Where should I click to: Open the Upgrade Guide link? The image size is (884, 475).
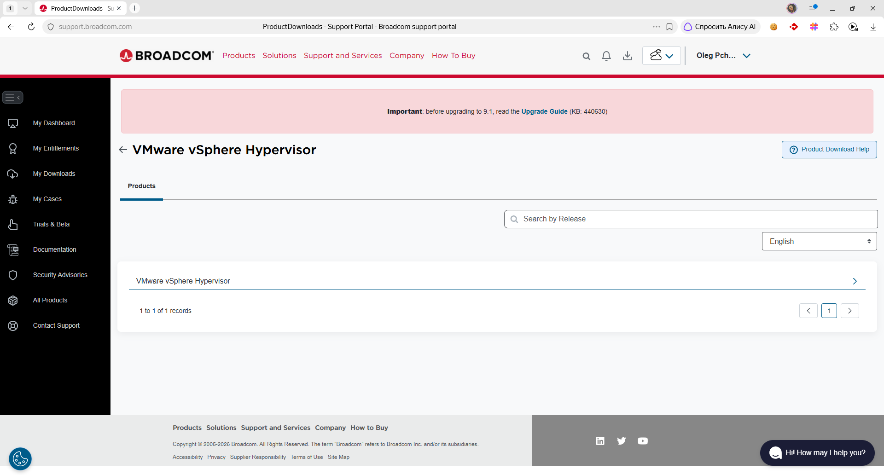tap(544, 111)
